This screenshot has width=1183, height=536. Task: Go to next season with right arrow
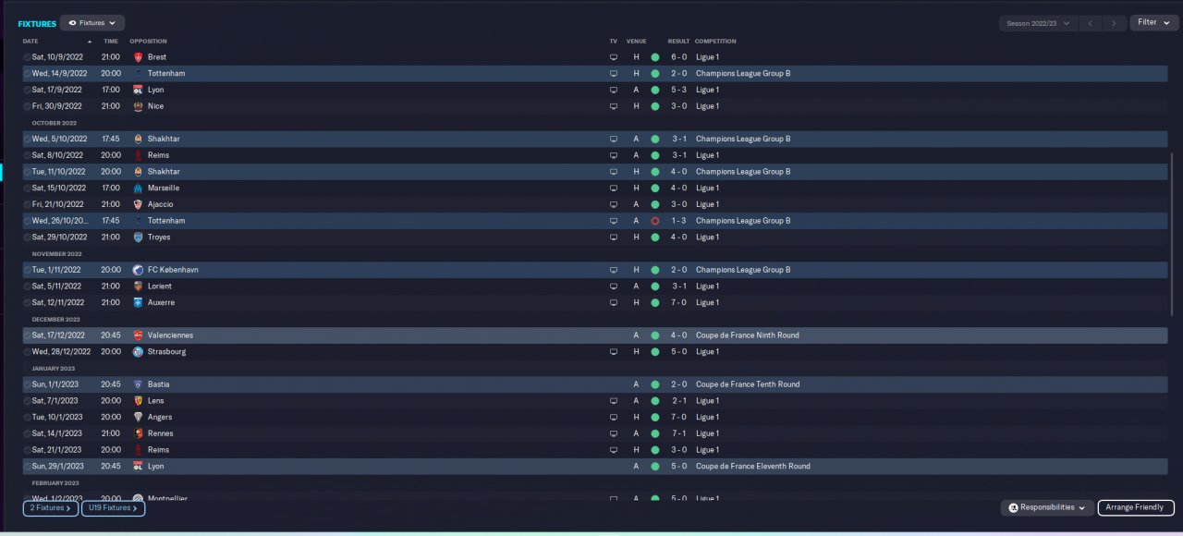click(1115, 23)
